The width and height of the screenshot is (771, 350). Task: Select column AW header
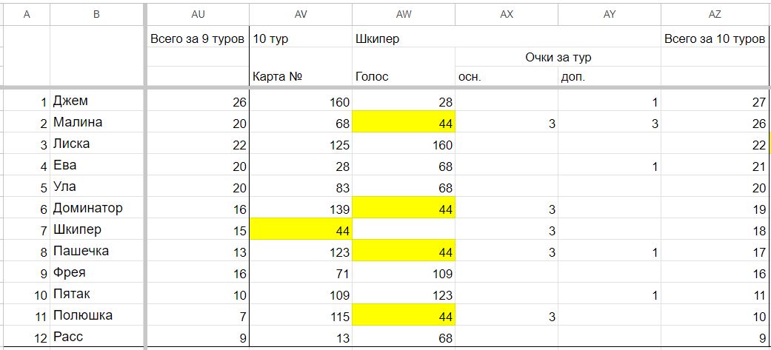click(404, 15)
